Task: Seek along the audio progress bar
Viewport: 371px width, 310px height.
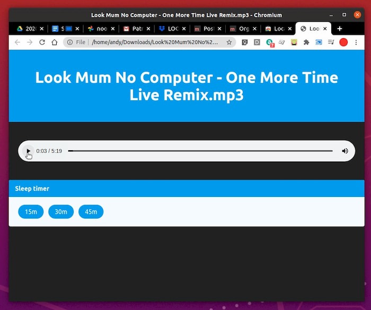Action: click(200, 151)
